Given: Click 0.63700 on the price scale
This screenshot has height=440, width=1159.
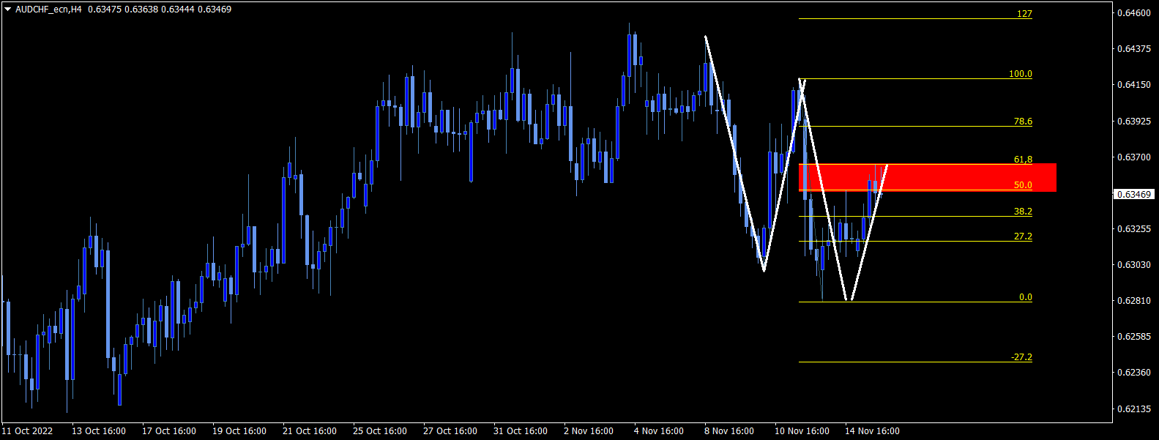Looking at the screenshot, I should [1134, 157].
